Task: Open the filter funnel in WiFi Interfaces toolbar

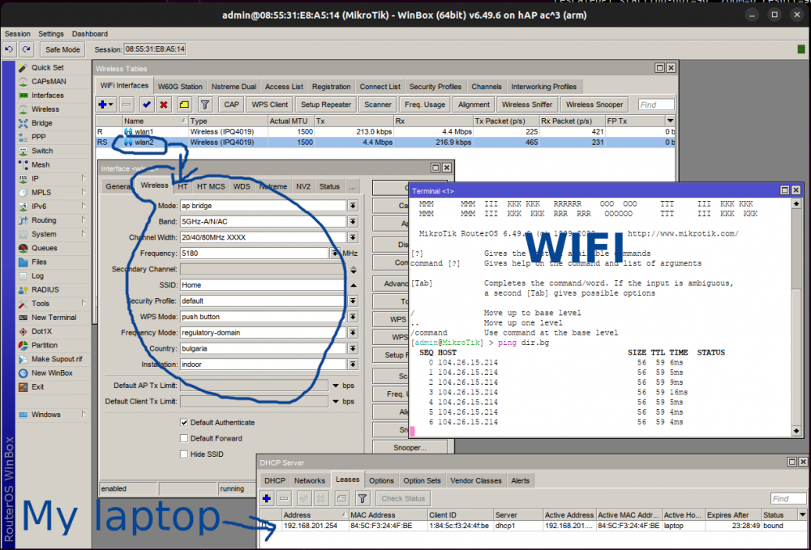Action: click(x=204, y=104)
